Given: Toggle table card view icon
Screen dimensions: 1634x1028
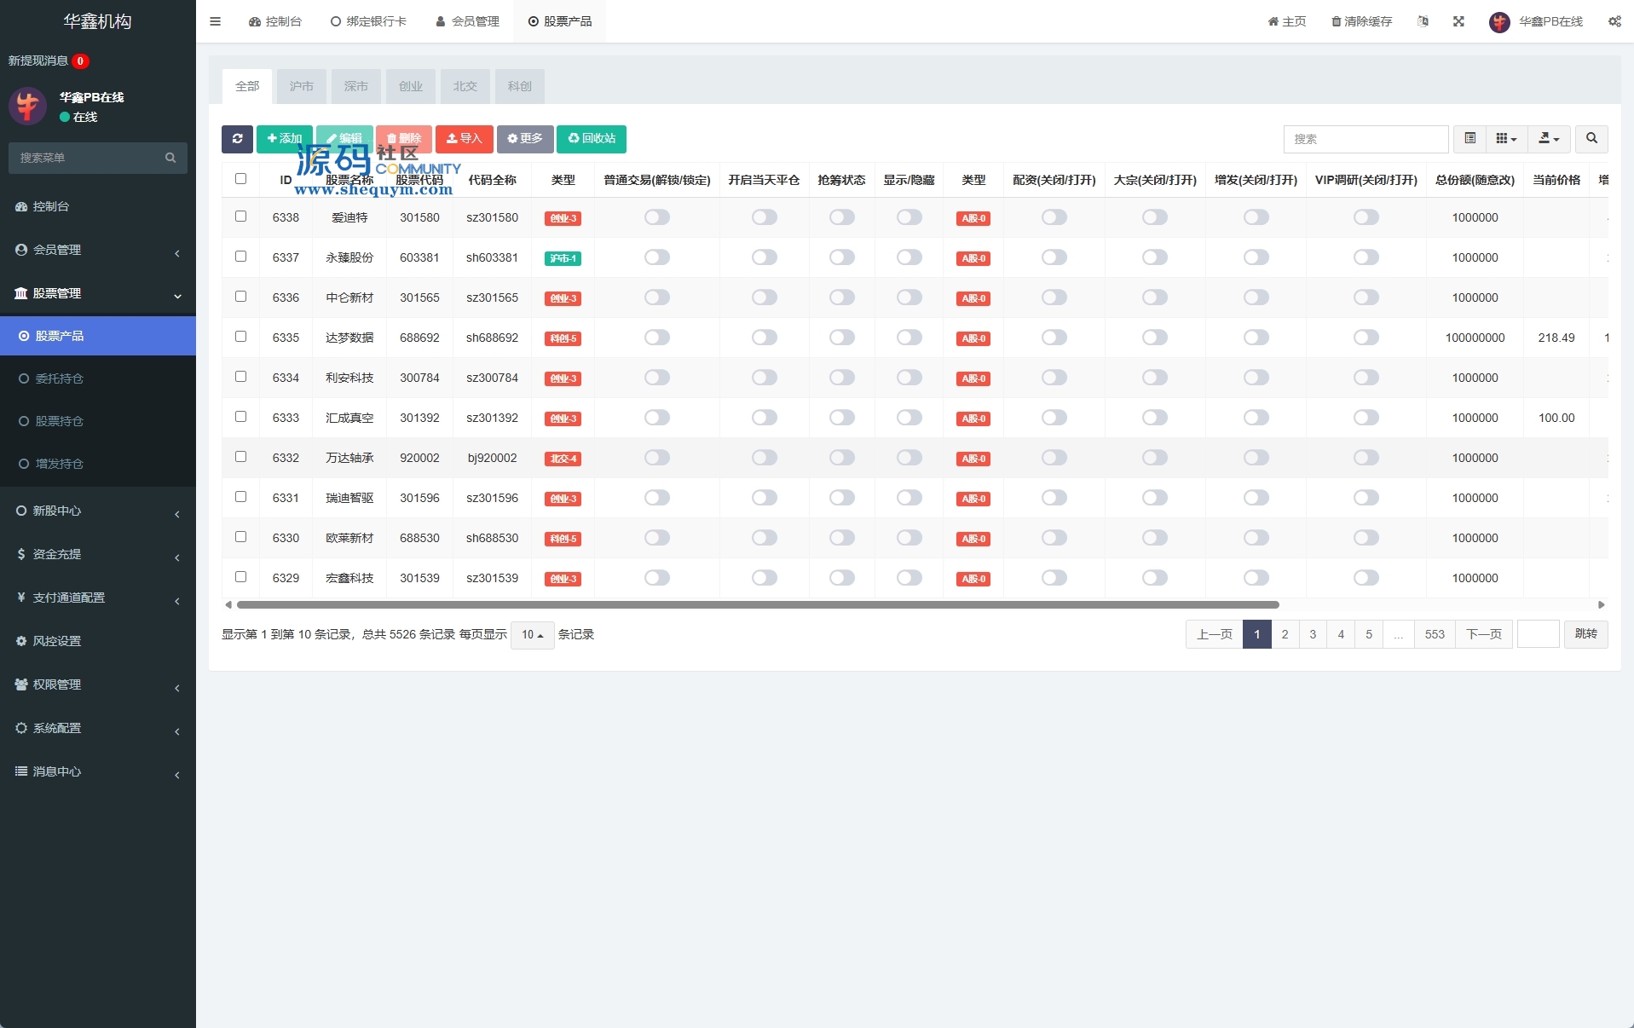Looking at the screenshot, I should [x=1470, y=139].
